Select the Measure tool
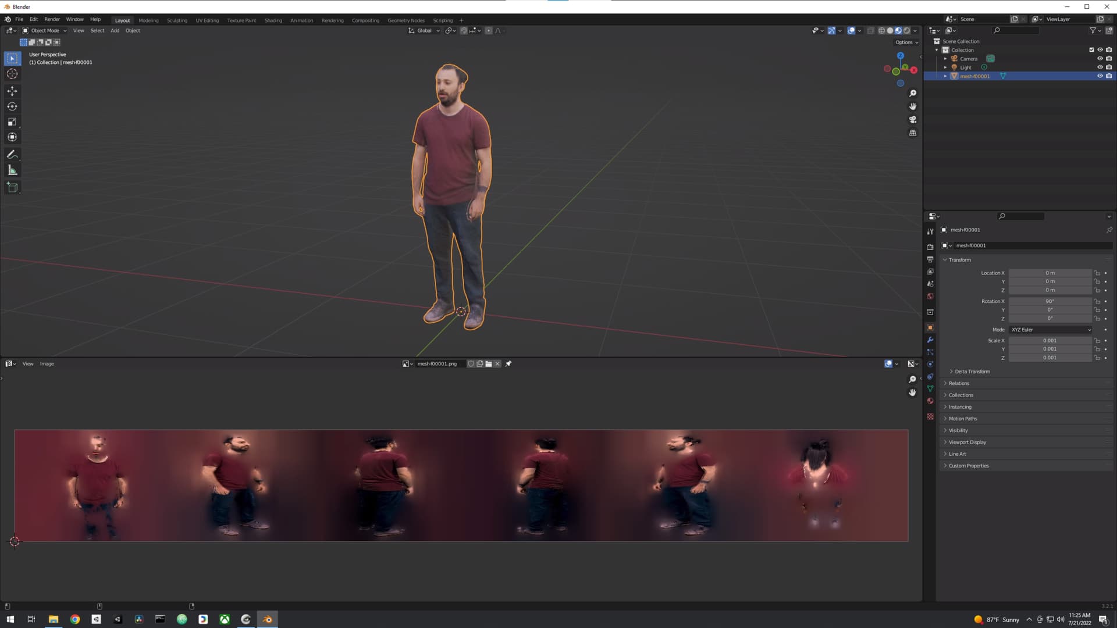The width and height of the screenshot is (1117, 628). [x=12, y=170]
